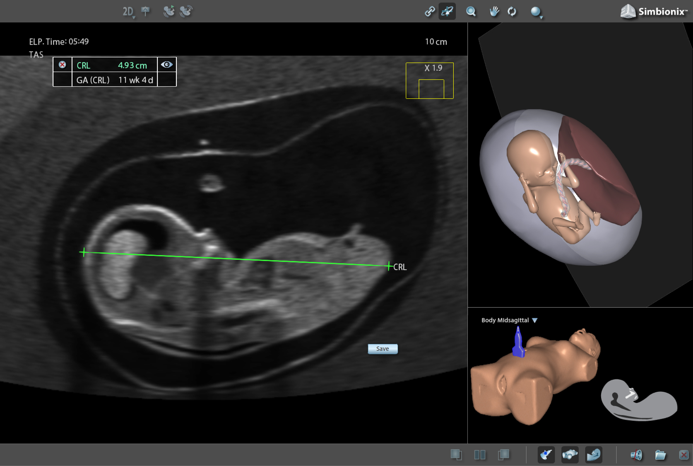The width and height of the screenshot is (693, 466).
Task: Toggle visibility of the CRL measurement
Action: [x=167, y=65]
